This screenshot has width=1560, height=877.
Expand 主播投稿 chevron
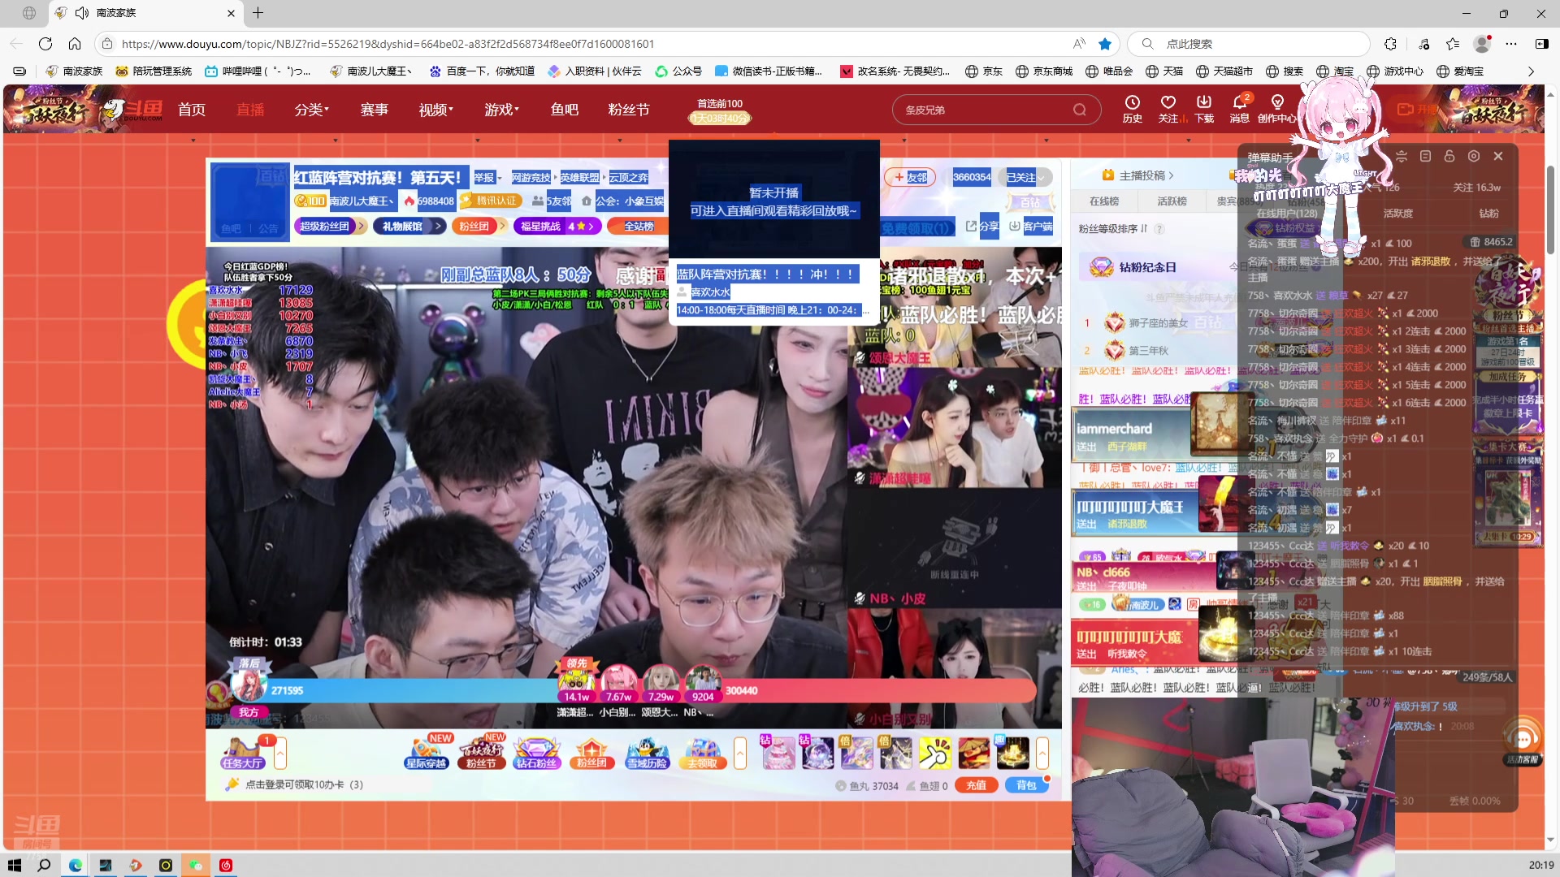click(x=1171, y=175)
